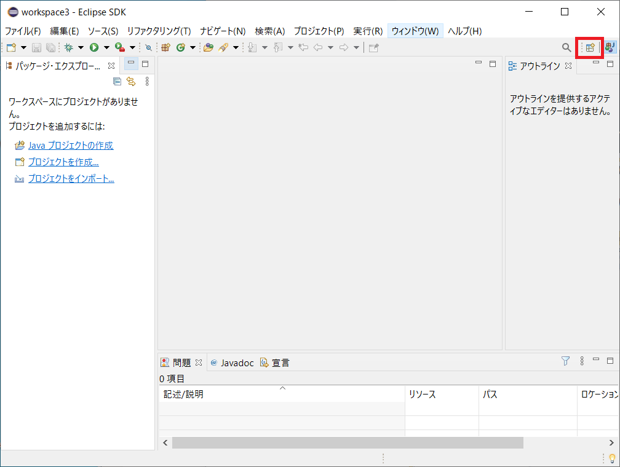Viewport: 620px width, 467px height.
Task: Click the Pin Editor toolbar icon
Action: [x=374, y=48]
